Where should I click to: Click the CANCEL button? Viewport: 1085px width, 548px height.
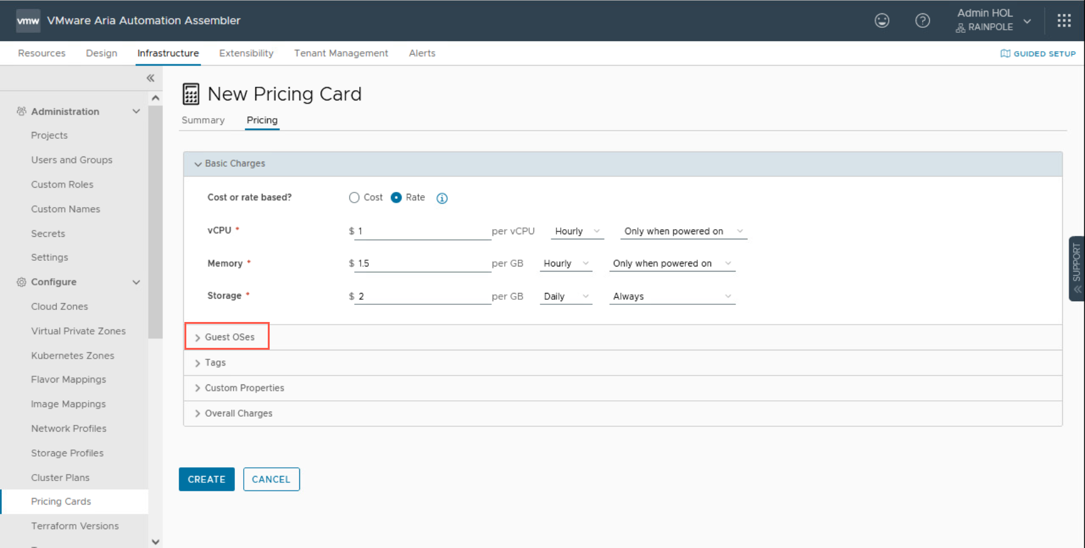[271, 479]
